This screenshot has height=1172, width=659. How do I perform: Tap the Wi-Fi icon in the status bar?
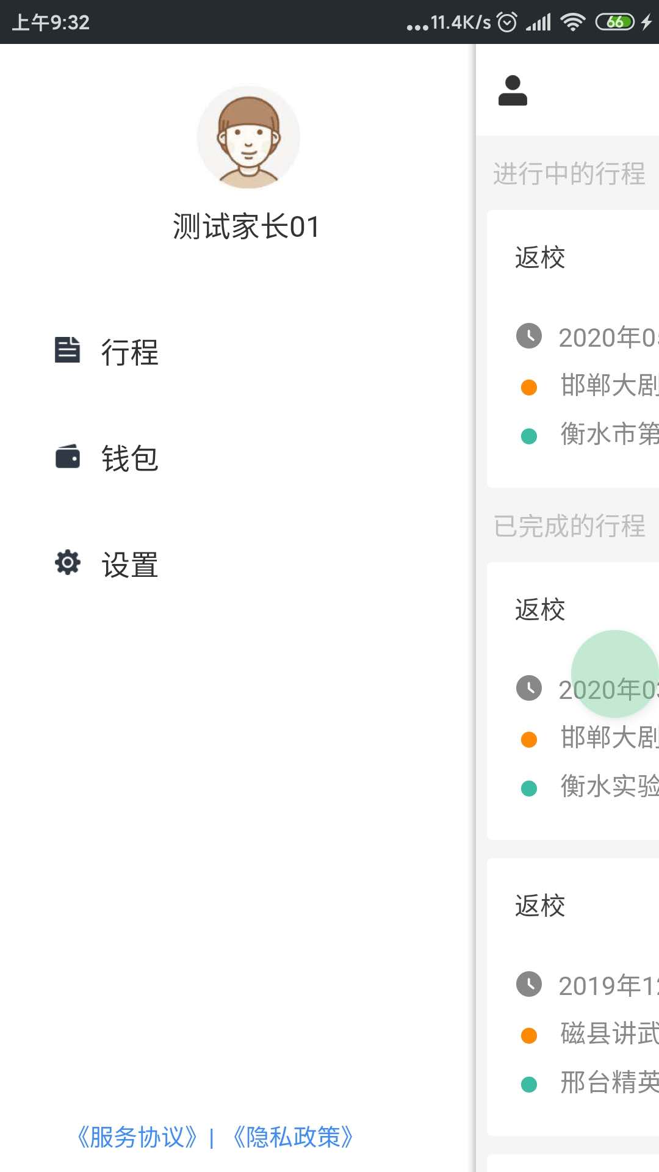coord(572,21)
